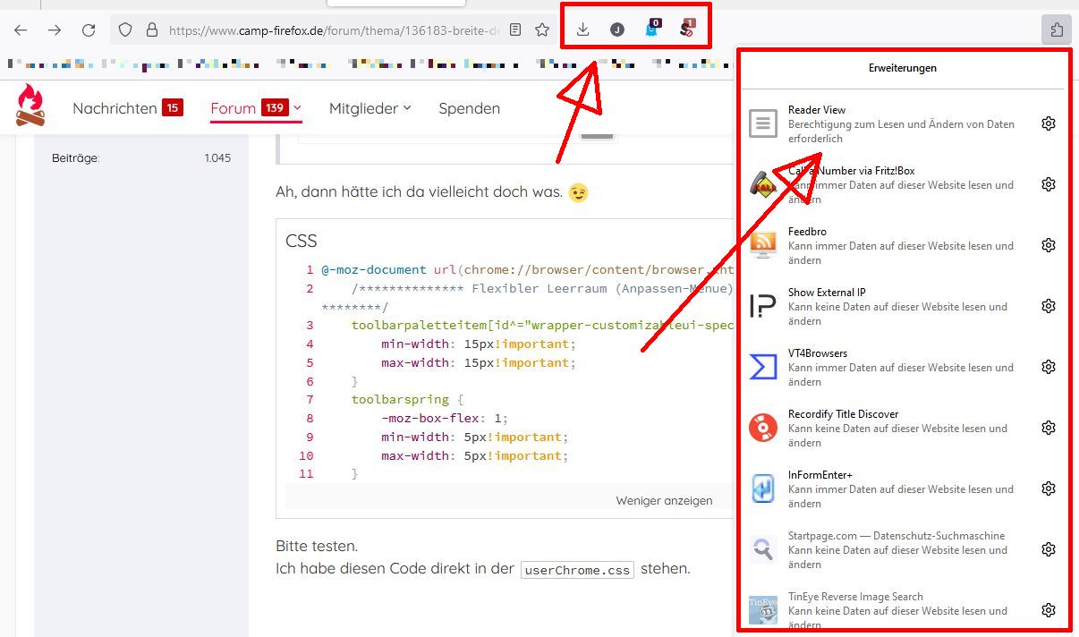1079x637 pixels.
Task: Click Weniger anzeigen to collapse code
Action: tap(664, 500)
